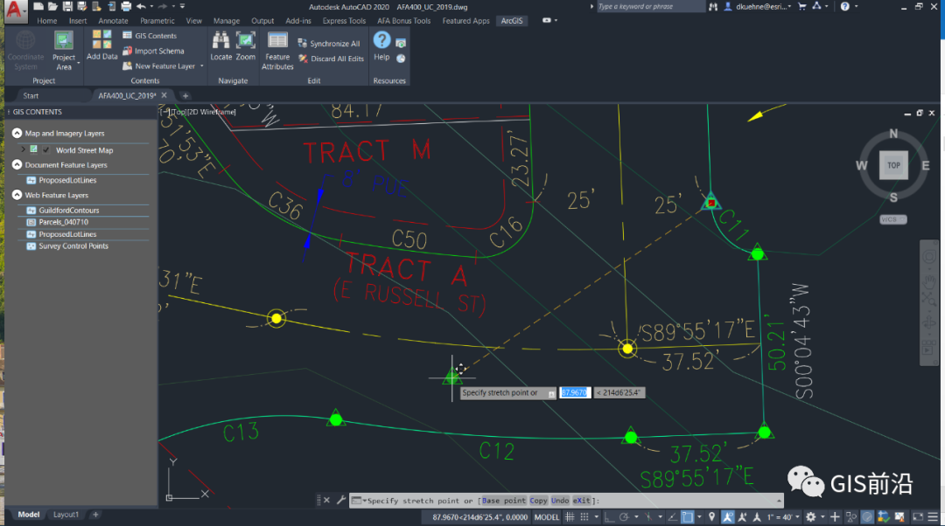Click the Add Data icon

point(102,45)
